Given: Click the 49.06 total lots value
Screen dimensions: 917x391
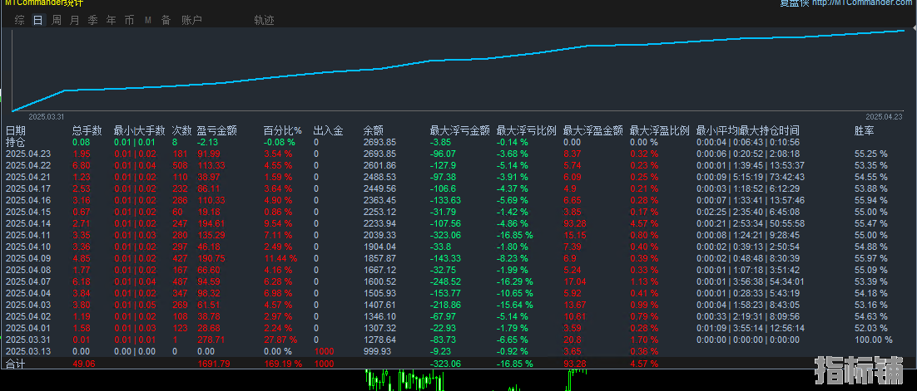Looking at the screenshot, I should point(83,364).
